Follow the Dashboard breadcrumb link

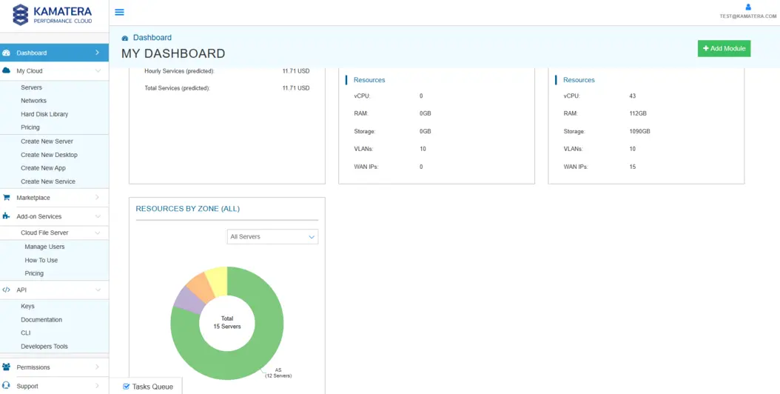pyautogui.click(x=152, y=38)
